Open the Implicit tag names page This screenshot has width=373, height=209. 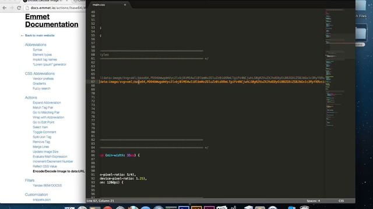tap(45, 59)
